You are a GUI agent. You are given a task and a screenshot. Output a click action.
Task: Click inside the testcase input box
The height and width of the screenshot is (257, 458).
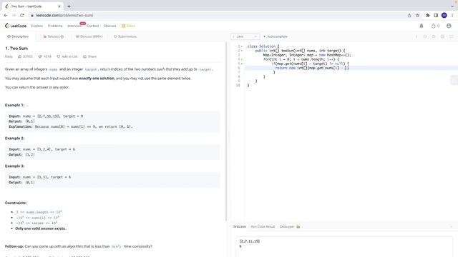344,246
